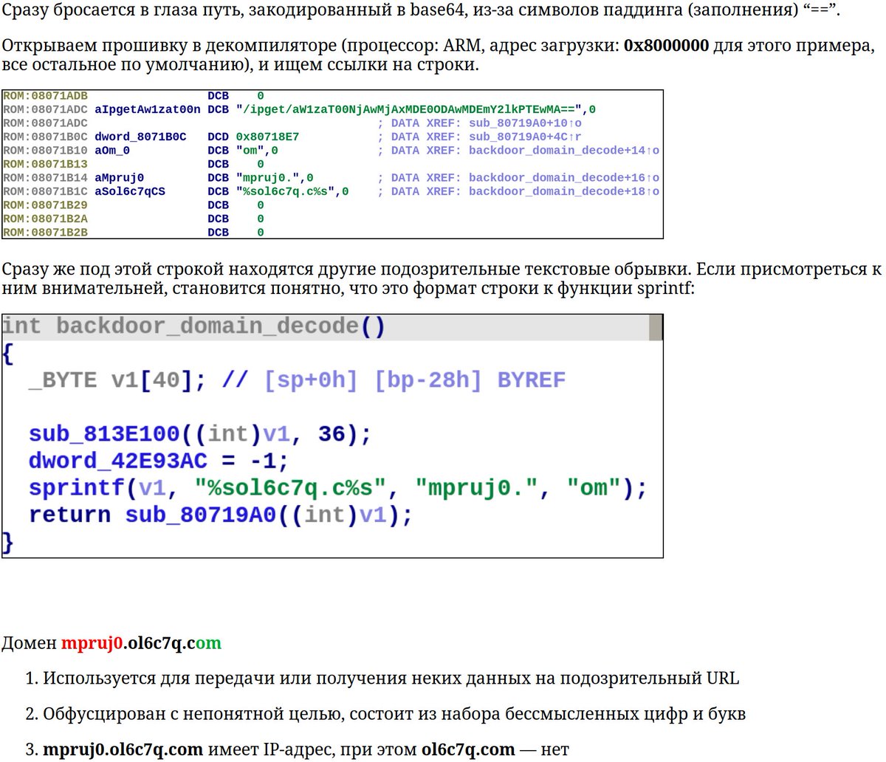Click the bold load address 0x8000000
The width and height of the screenshot is (886, 762).
pyautogui.click(x=666, y=46)
